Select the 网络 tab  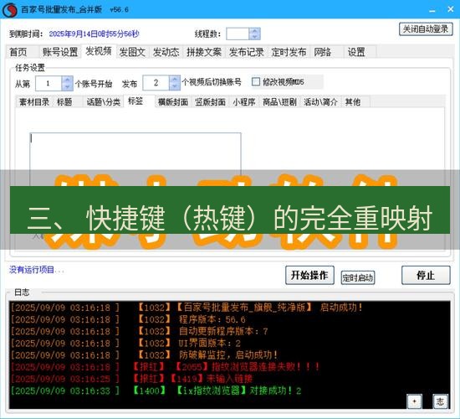point(326,52)
